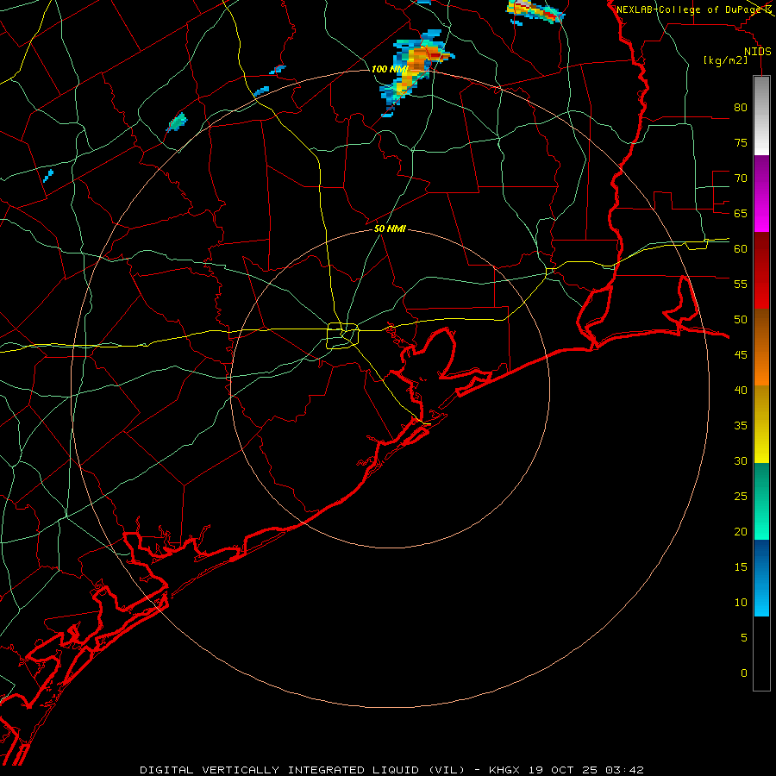Click the 35 value on the scale
Screen dimensions: 776x776
(x=741, y=426)
